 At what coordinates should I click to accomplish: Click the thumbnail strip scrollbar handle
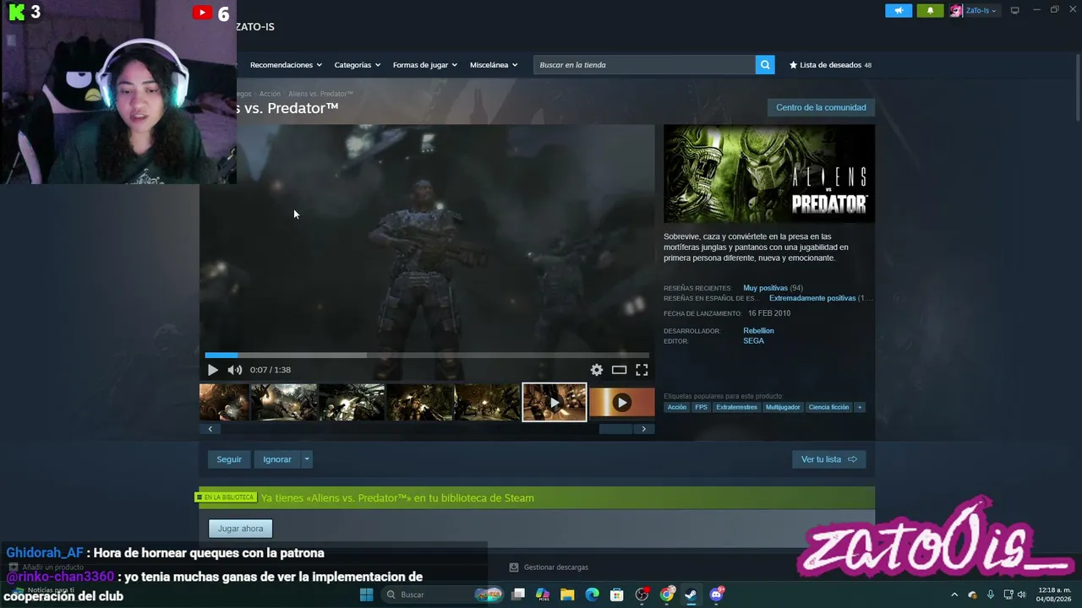pos(615,429)
